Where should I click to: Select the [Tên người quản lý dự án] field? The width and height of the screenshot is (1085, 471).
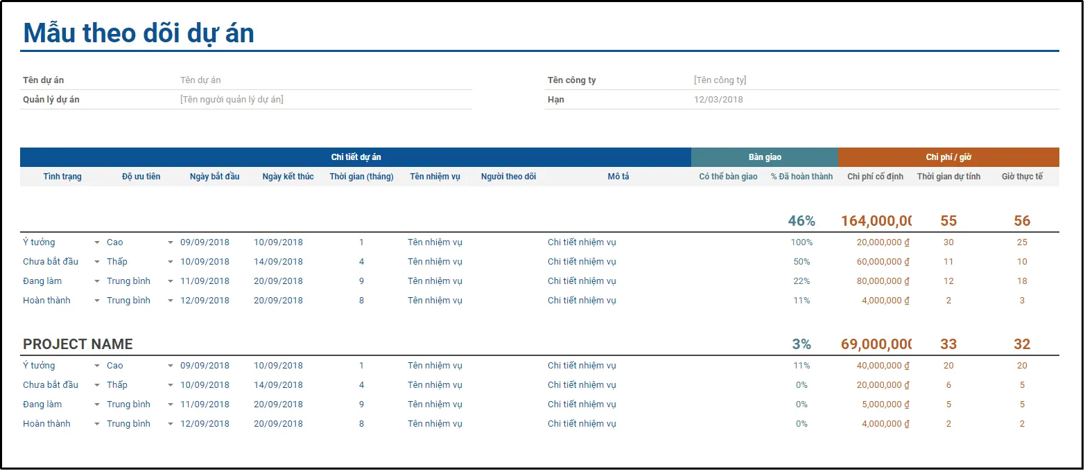[x=232, y=100]
